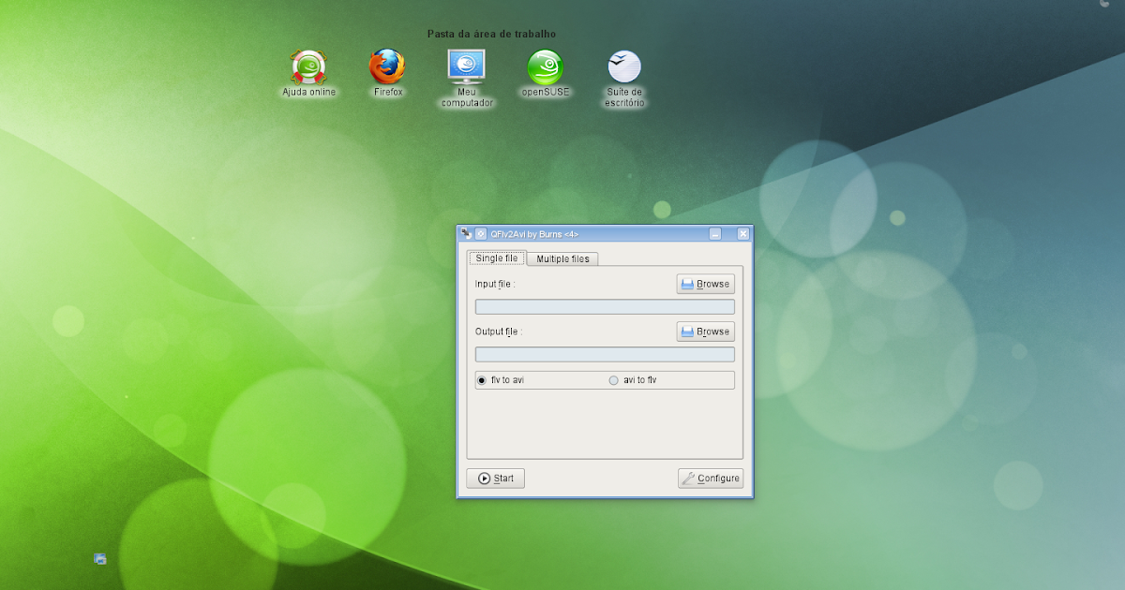Click the Pasta da área de trabalho title
This screenshot has width=1125, height=590.
tap(491, 34)
